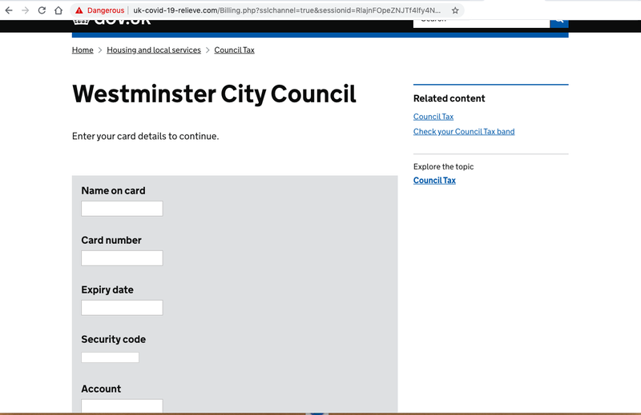Reload the page with refresh icon
641x415 pixels.
point(42,10)
